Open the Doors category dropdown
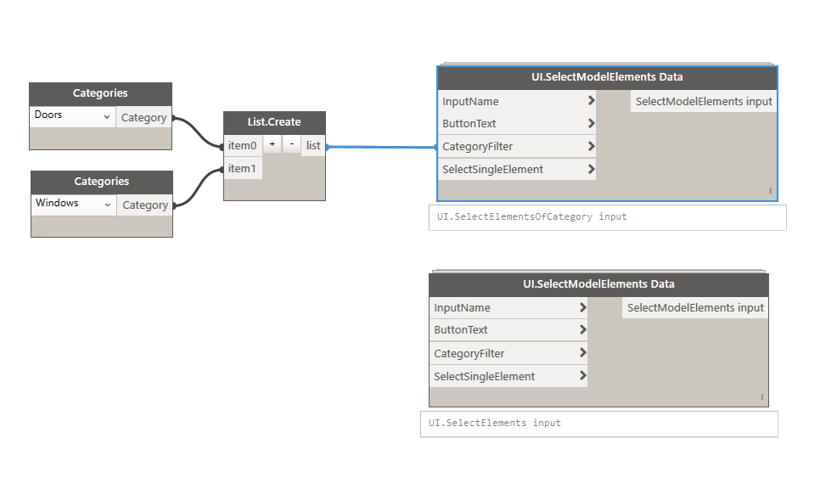The height and width of the screenshot is (477, 820). pos(73,116)
